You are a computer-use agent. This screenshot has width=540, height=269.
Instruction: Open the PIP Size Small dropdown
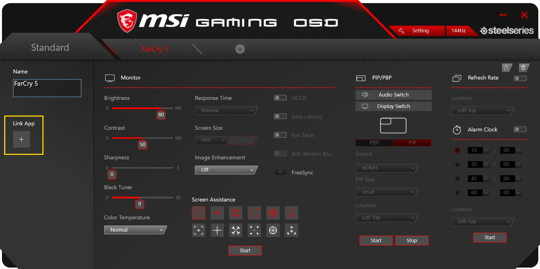tap(387, 192)
